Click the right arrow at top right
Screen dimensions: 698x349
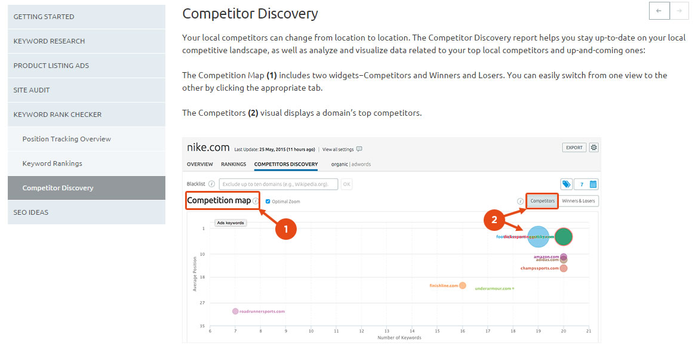[x=679, y=11]
